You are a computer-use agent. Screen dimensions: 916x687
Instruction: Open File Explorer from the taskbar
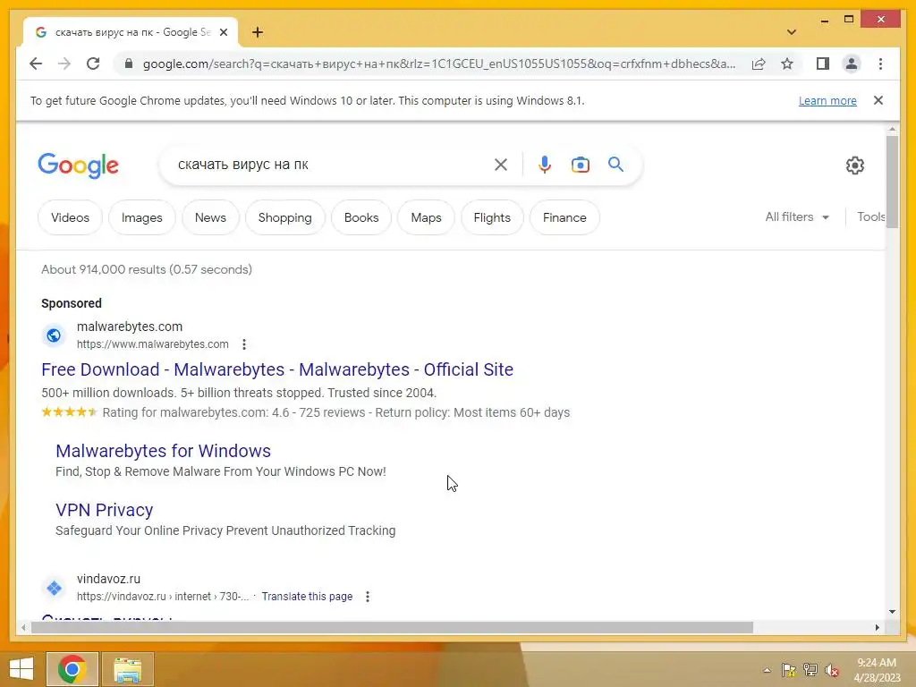point(127,669)
